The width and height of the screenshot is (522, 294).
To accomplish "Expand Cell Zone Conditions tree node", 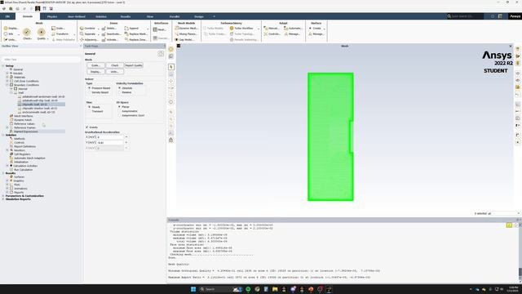I will 7,82.
